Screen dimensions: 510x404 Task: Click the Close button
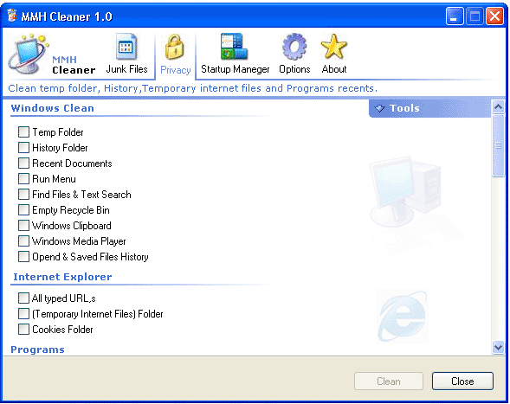(x=462, y=382)
